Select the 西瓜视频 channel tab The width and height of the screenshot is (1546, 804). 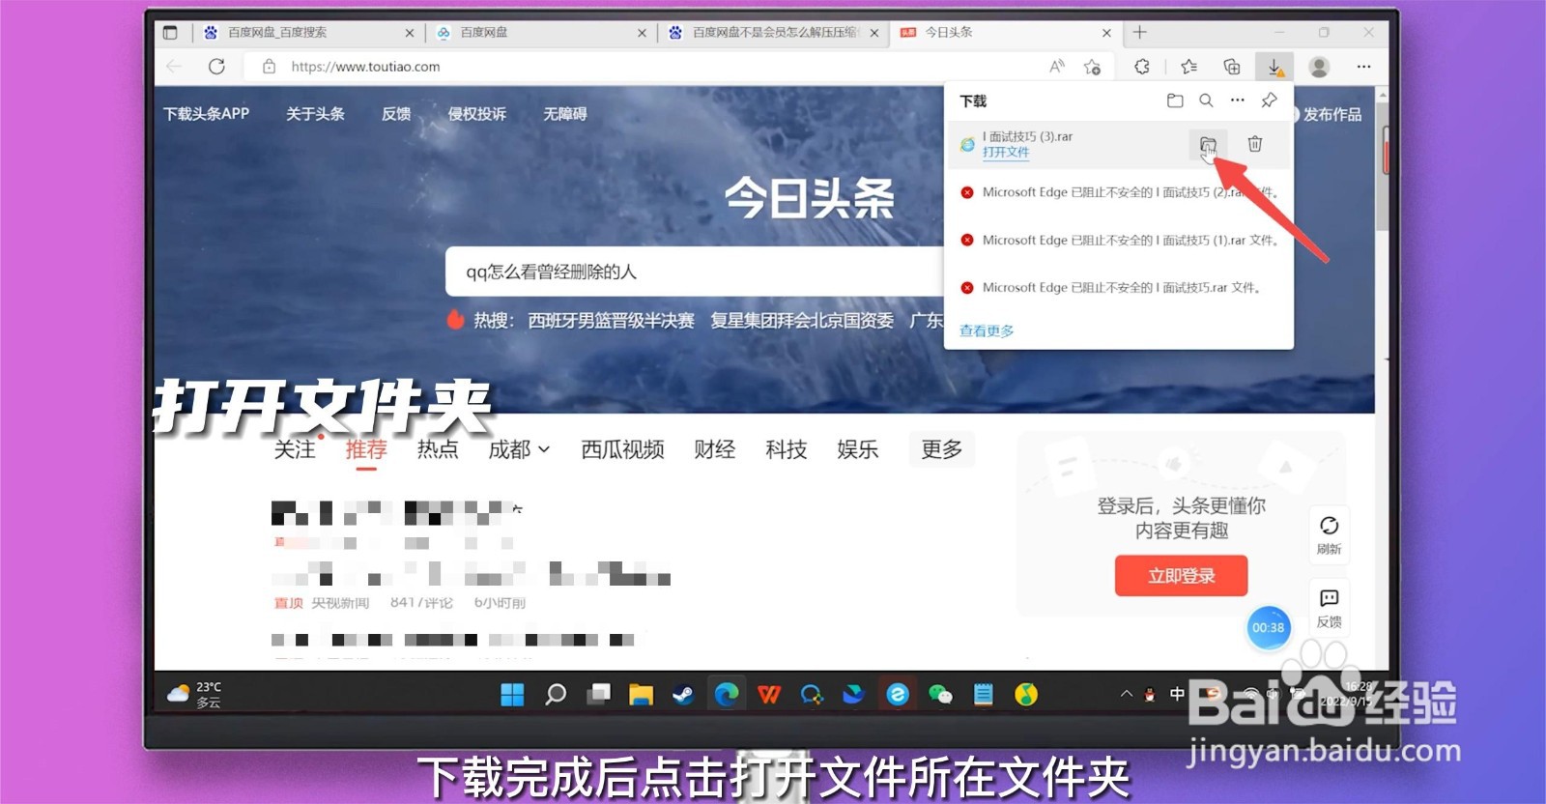coord(623,449)
